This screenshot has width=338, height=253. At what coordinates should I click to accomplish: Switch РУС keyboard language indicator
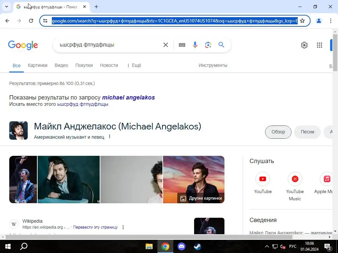coord(293,246)
